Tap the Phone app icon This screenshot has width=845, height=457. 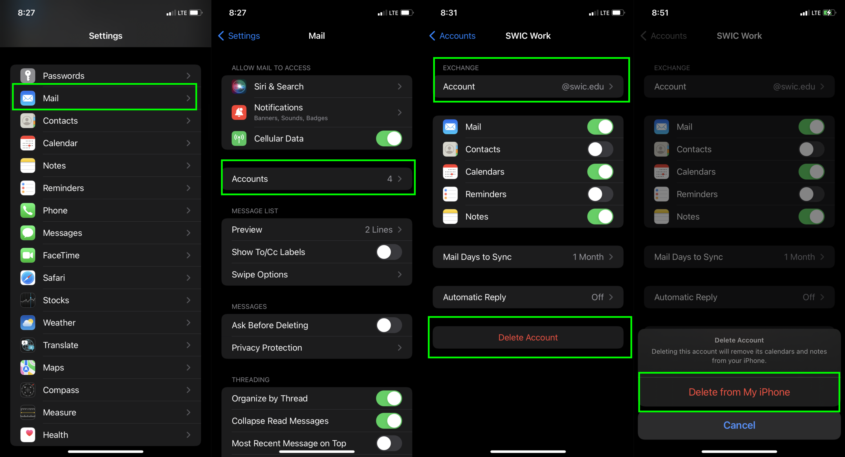(29, 211)
